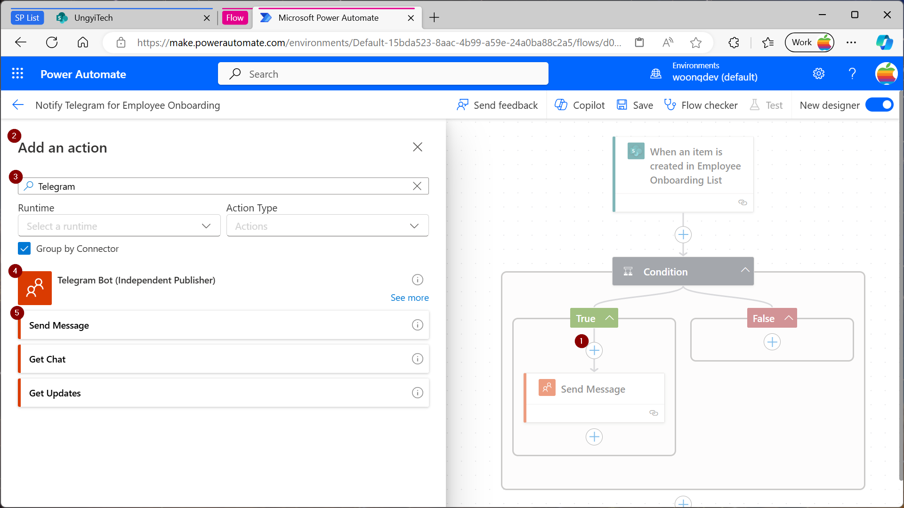The height and width of the screenshot is (508, 904).
Task: Run the Flow checker
Action: click(701, 105)
